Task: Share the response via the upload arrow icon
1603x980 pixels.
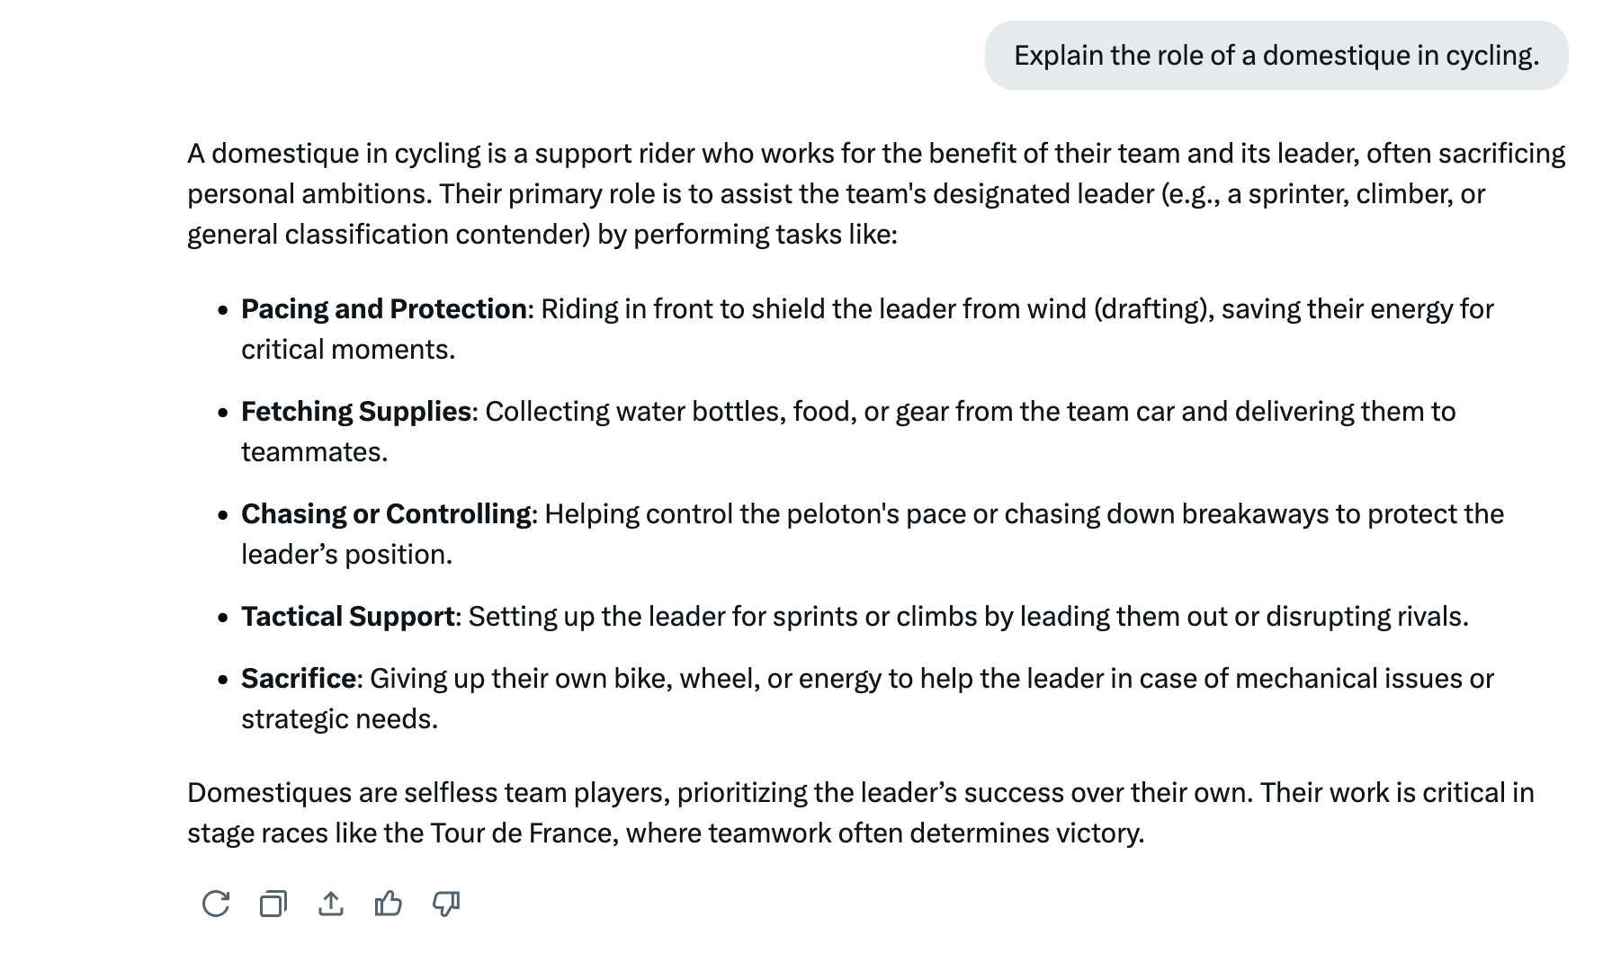Action: (331, 904)
